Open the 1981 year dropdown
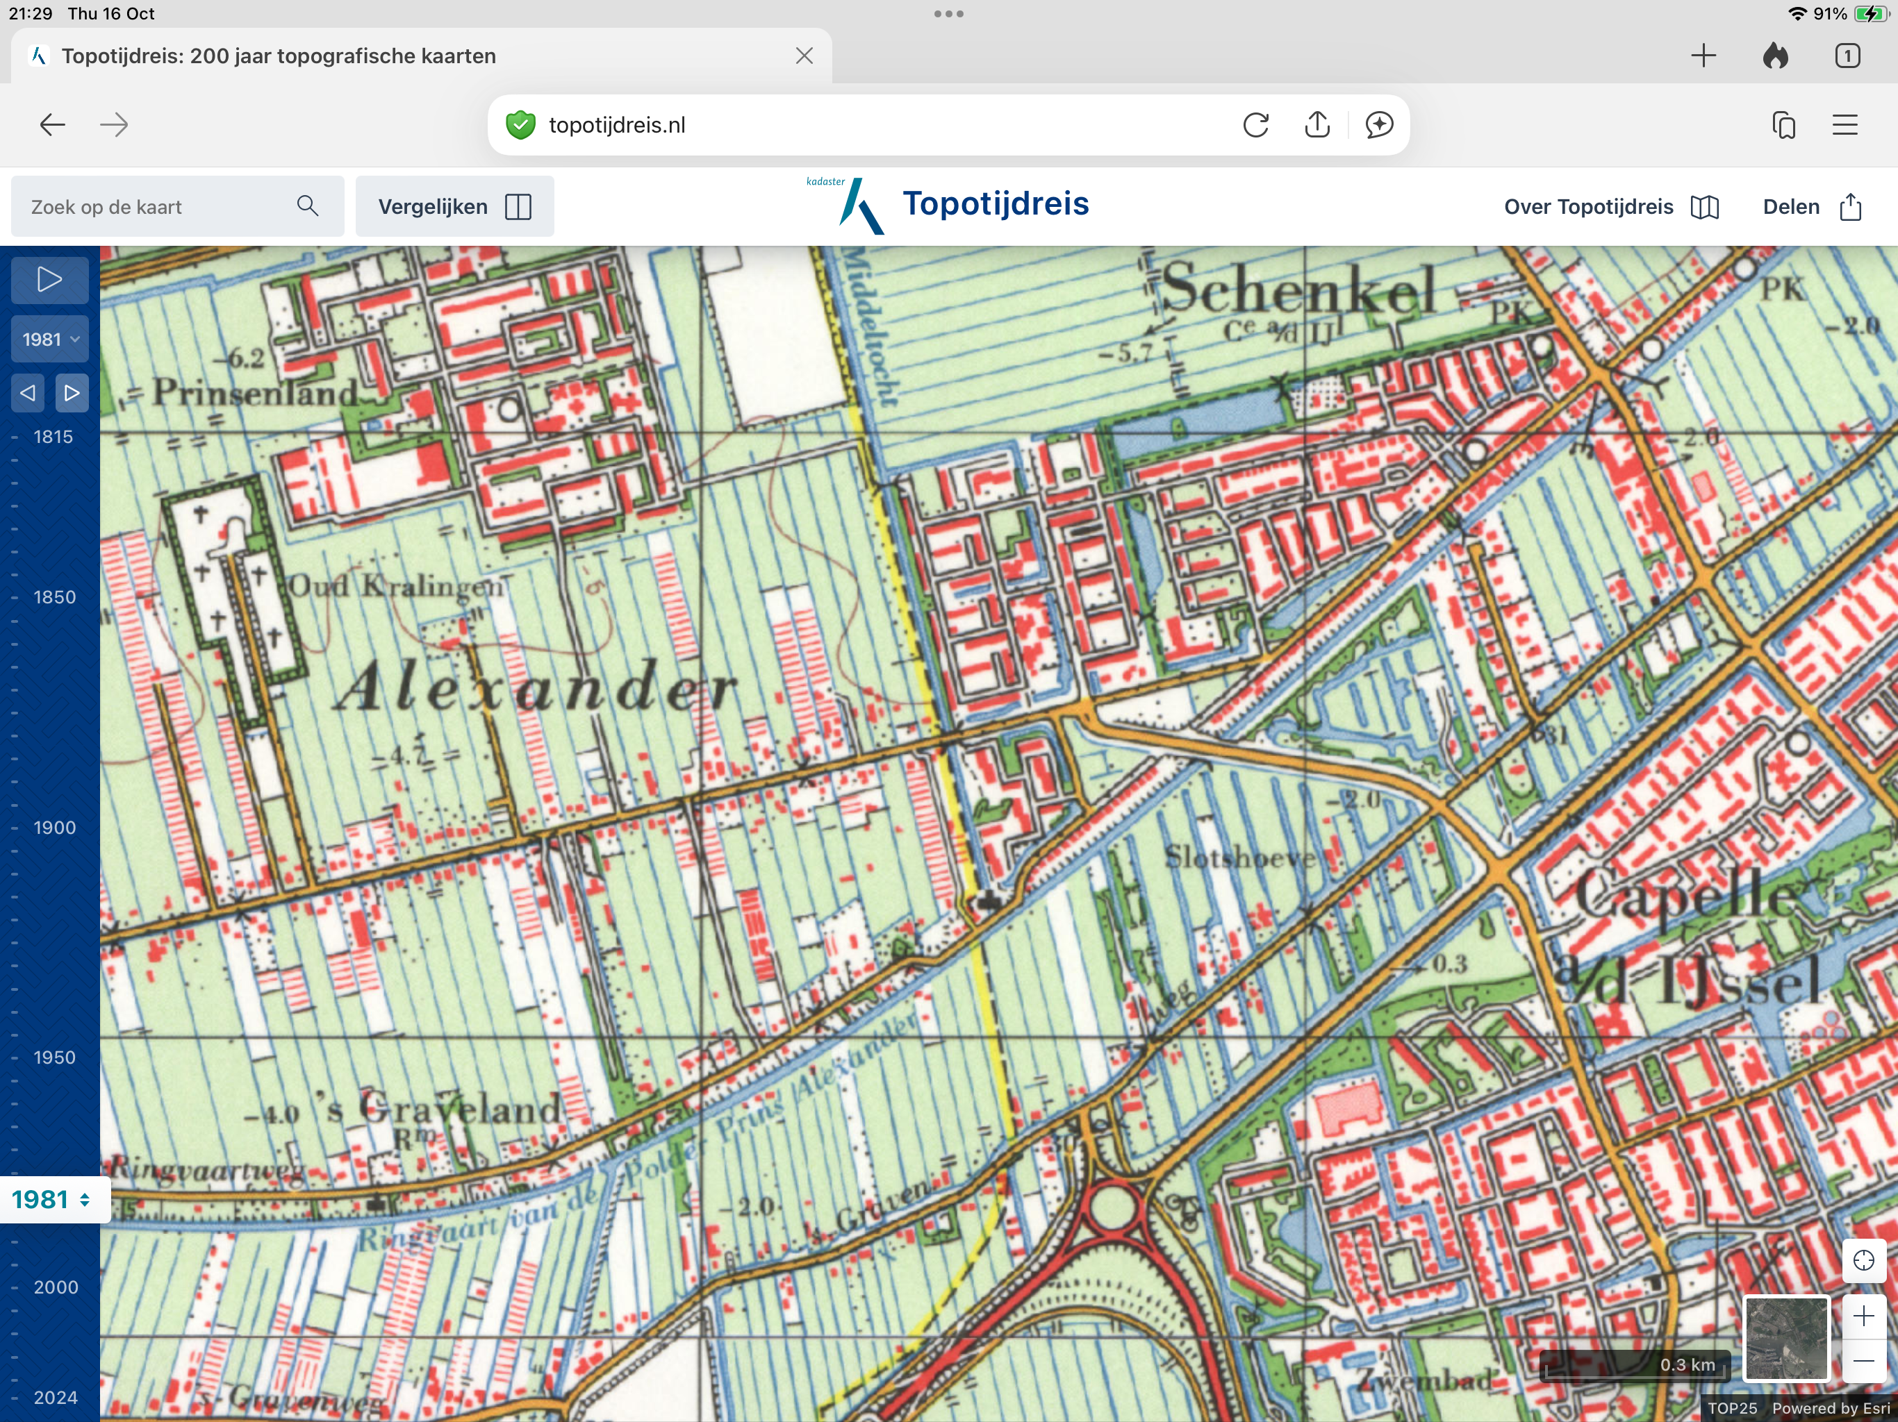This screenshot has width=1898, height=1422. tap(50, 339)
